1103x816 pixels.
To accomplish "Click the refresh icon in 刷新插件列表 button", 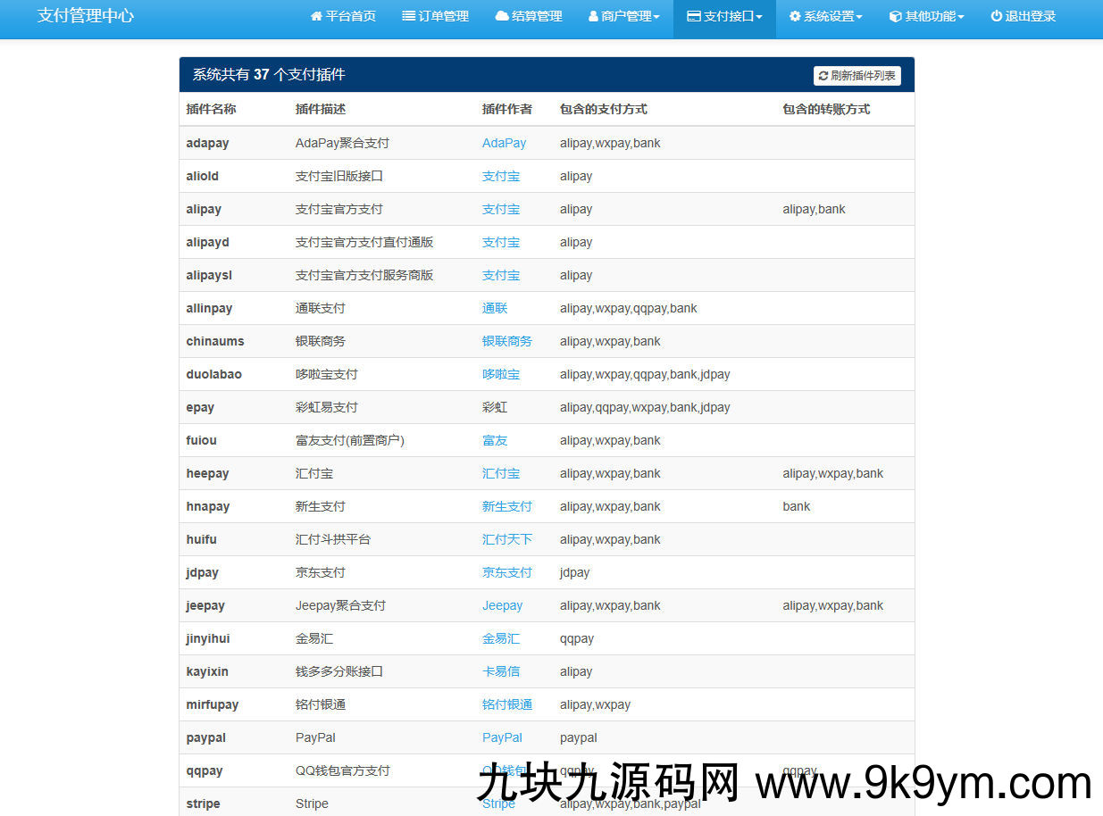I will click(x=823, y=76).
